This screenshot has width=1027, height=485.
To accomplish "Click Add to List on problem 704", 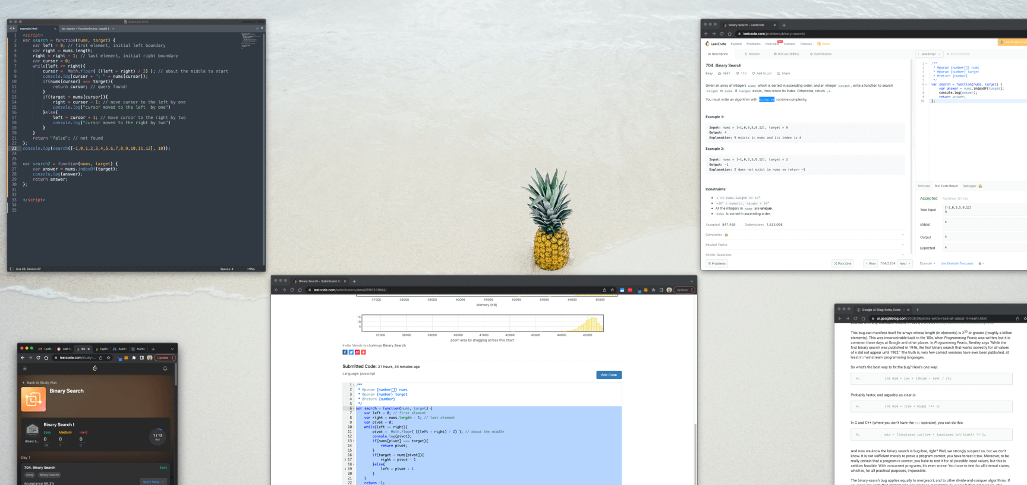I will coord(761,73).
